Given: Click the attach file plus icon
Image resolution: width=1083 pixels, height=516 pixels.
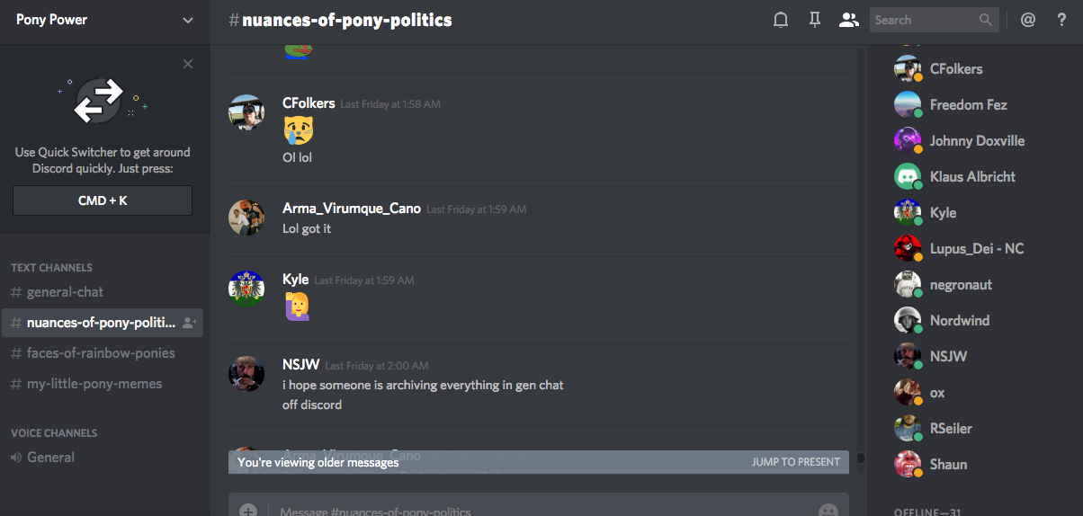Looking at the screenshot, I should tap(248, 511).
